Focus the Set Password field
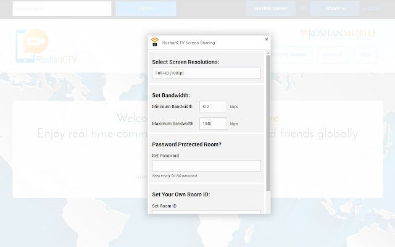Screen dimensions: 395x247 click(x=206, y=165)
